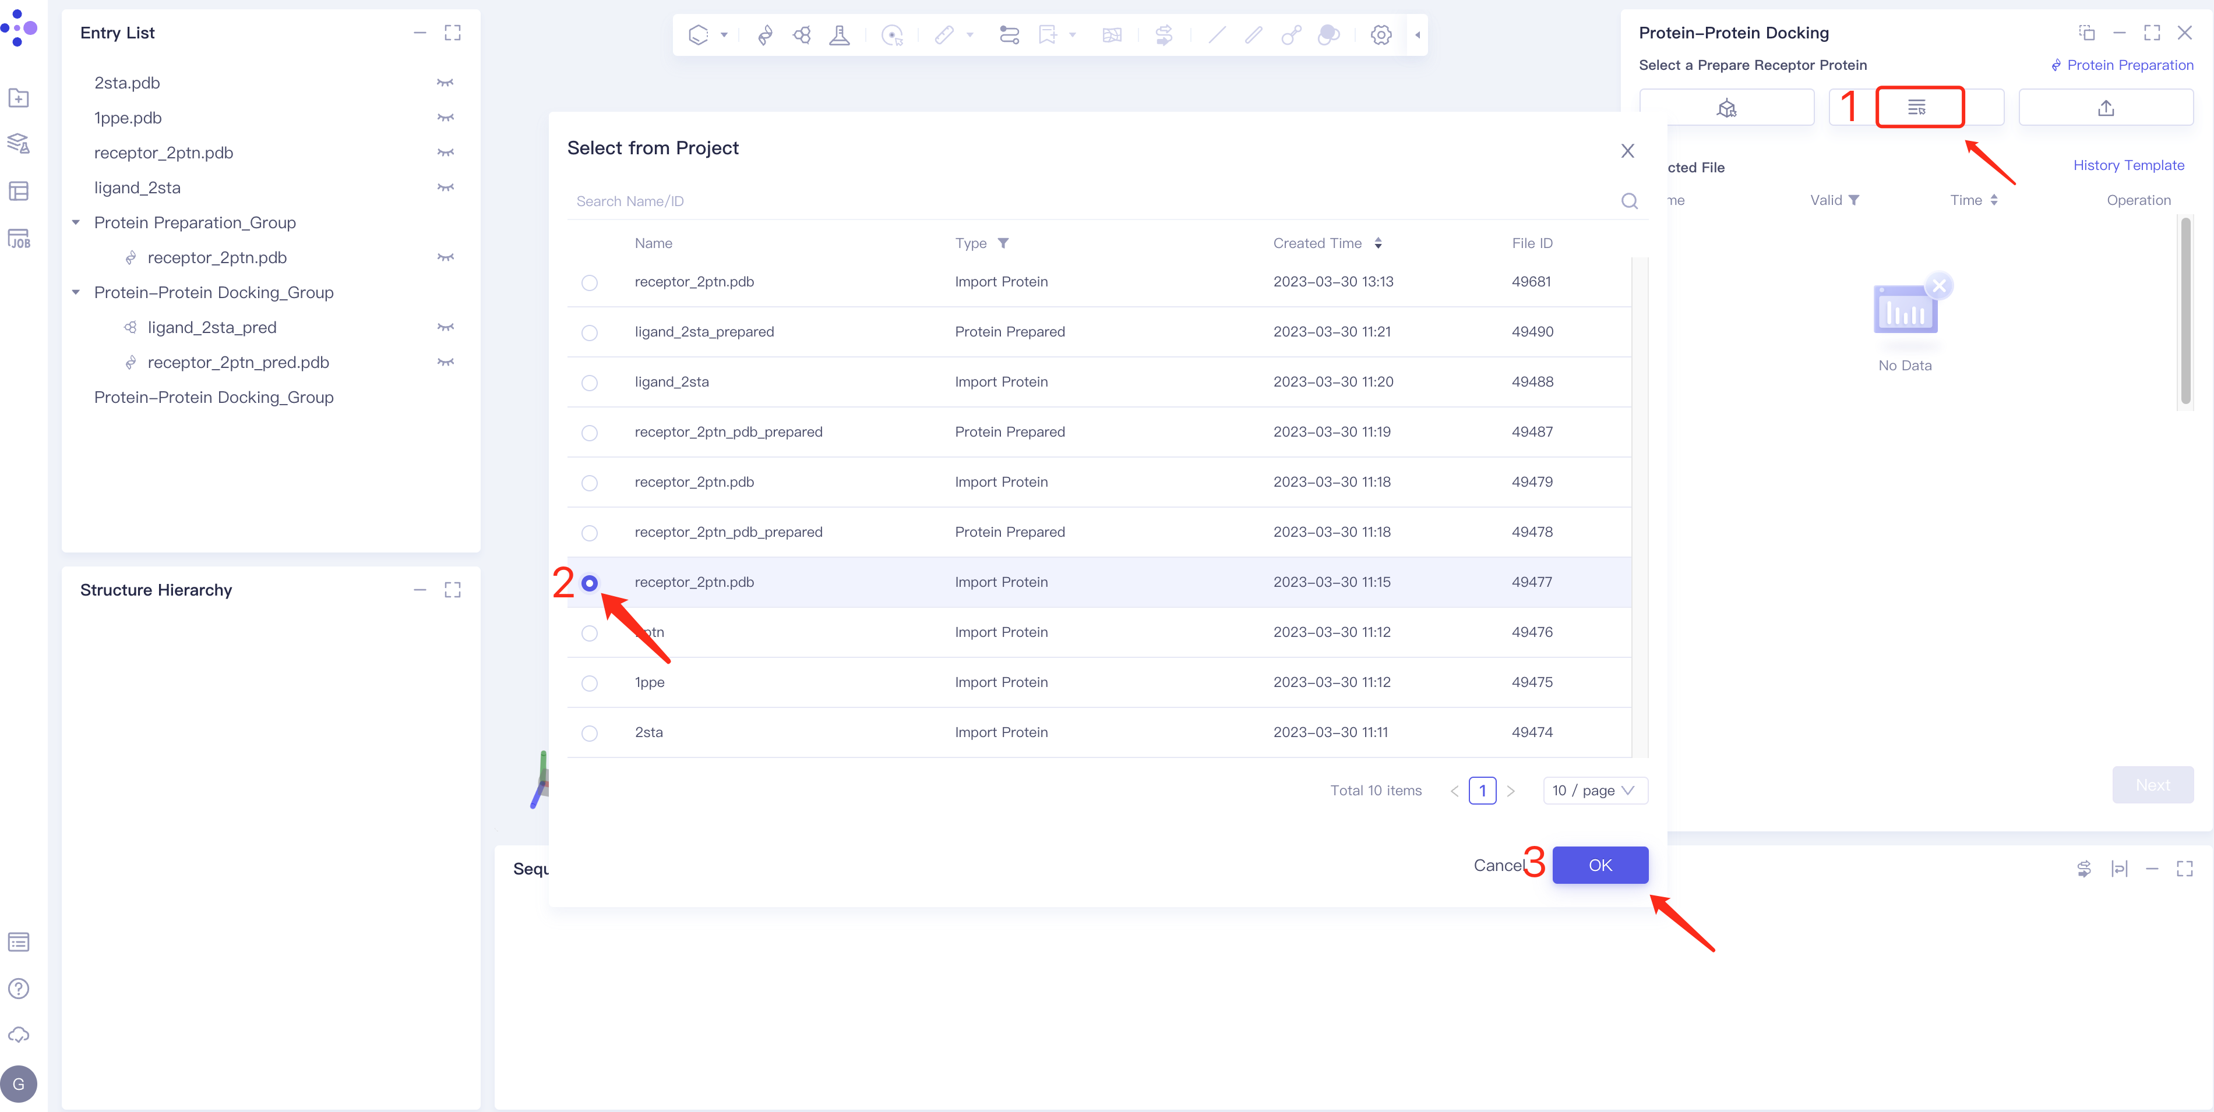Open the JOB panel in left sidebar
2214x1112 pixels.
click(x=19, y=239)
